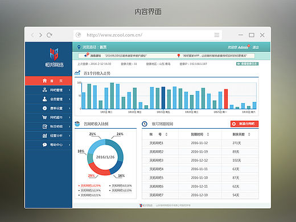Click the URL address field
Screen dimensions: 296x222
tap(148, 35)
